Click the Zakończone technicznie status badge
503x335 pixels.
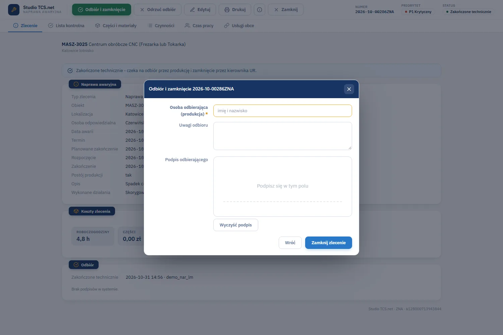point(468,12)
